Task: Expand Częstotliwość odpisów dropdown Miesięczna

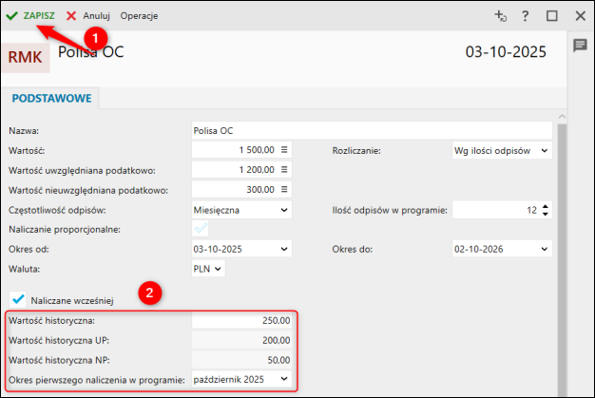Action: point(241,210)
